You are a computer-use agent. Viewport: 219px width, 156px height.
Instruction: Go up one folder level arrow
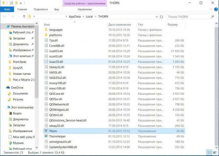coord(24,17)
